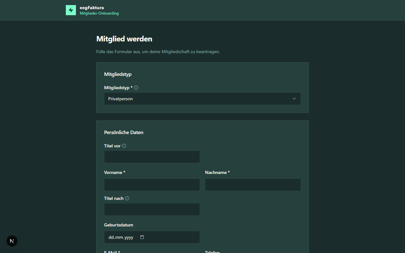Click the info icon beside Titel nach

click(x=127, y=198)
